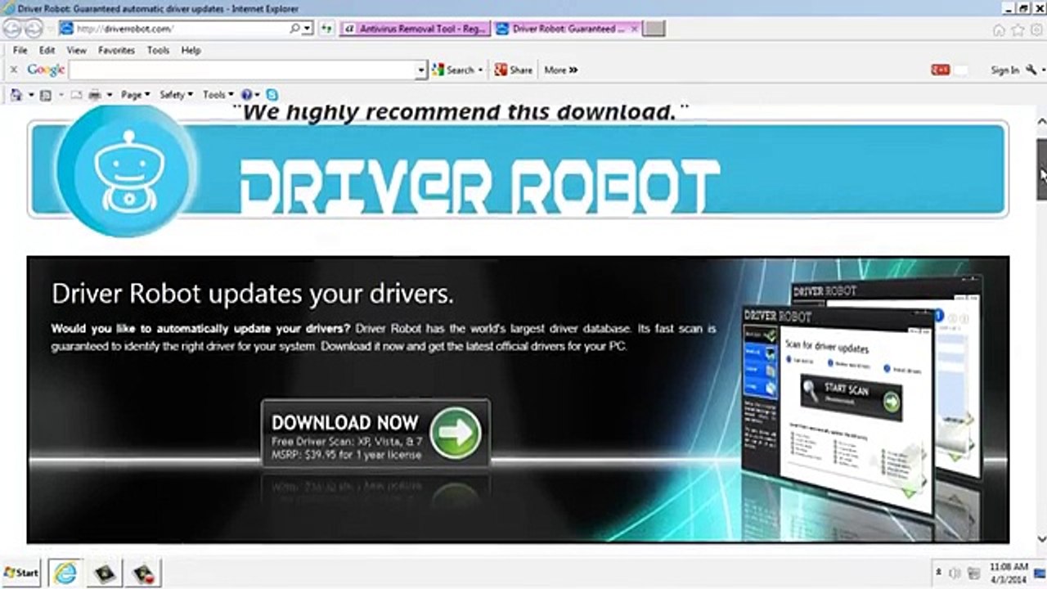Sign In to Google Toolbar
Image resolution: width=1047 pixels, height=589 pixels.
click(1005, 70)
